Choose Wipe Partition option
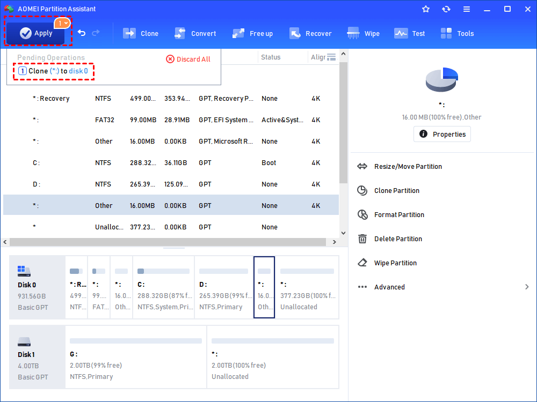This screenshot has width=537, height=402. click(395, 263)
